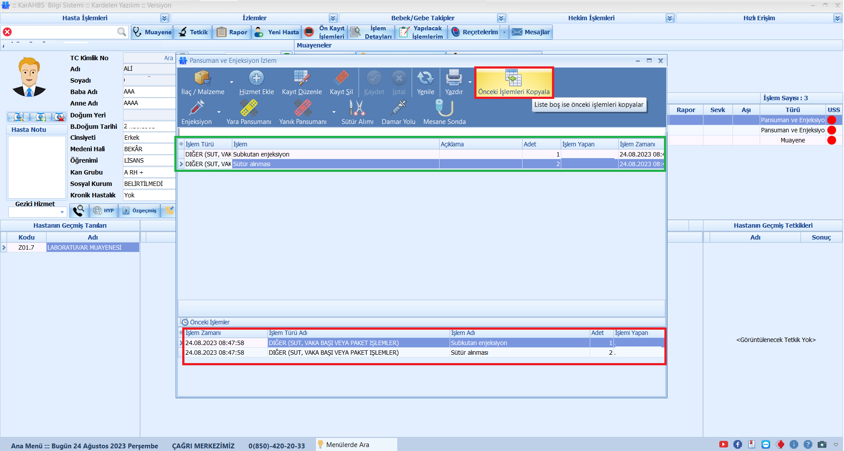Refresh list with Yenile
The height and width of the screenshot is (451, 844).
click(426, 83)
